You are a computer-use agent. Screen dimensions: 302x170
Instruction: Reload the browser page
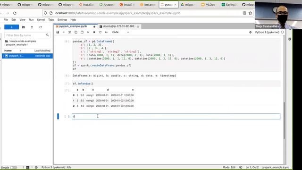(15, 13)
